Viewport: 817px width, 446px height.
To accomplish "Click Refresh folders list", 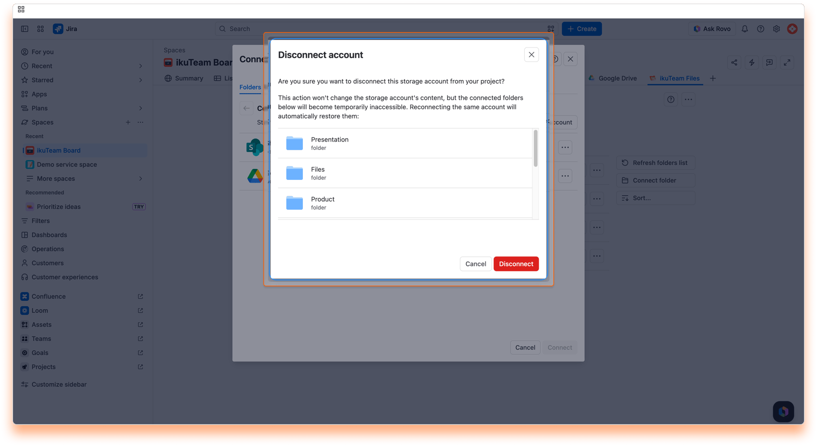I will click(x=655, y=163).
